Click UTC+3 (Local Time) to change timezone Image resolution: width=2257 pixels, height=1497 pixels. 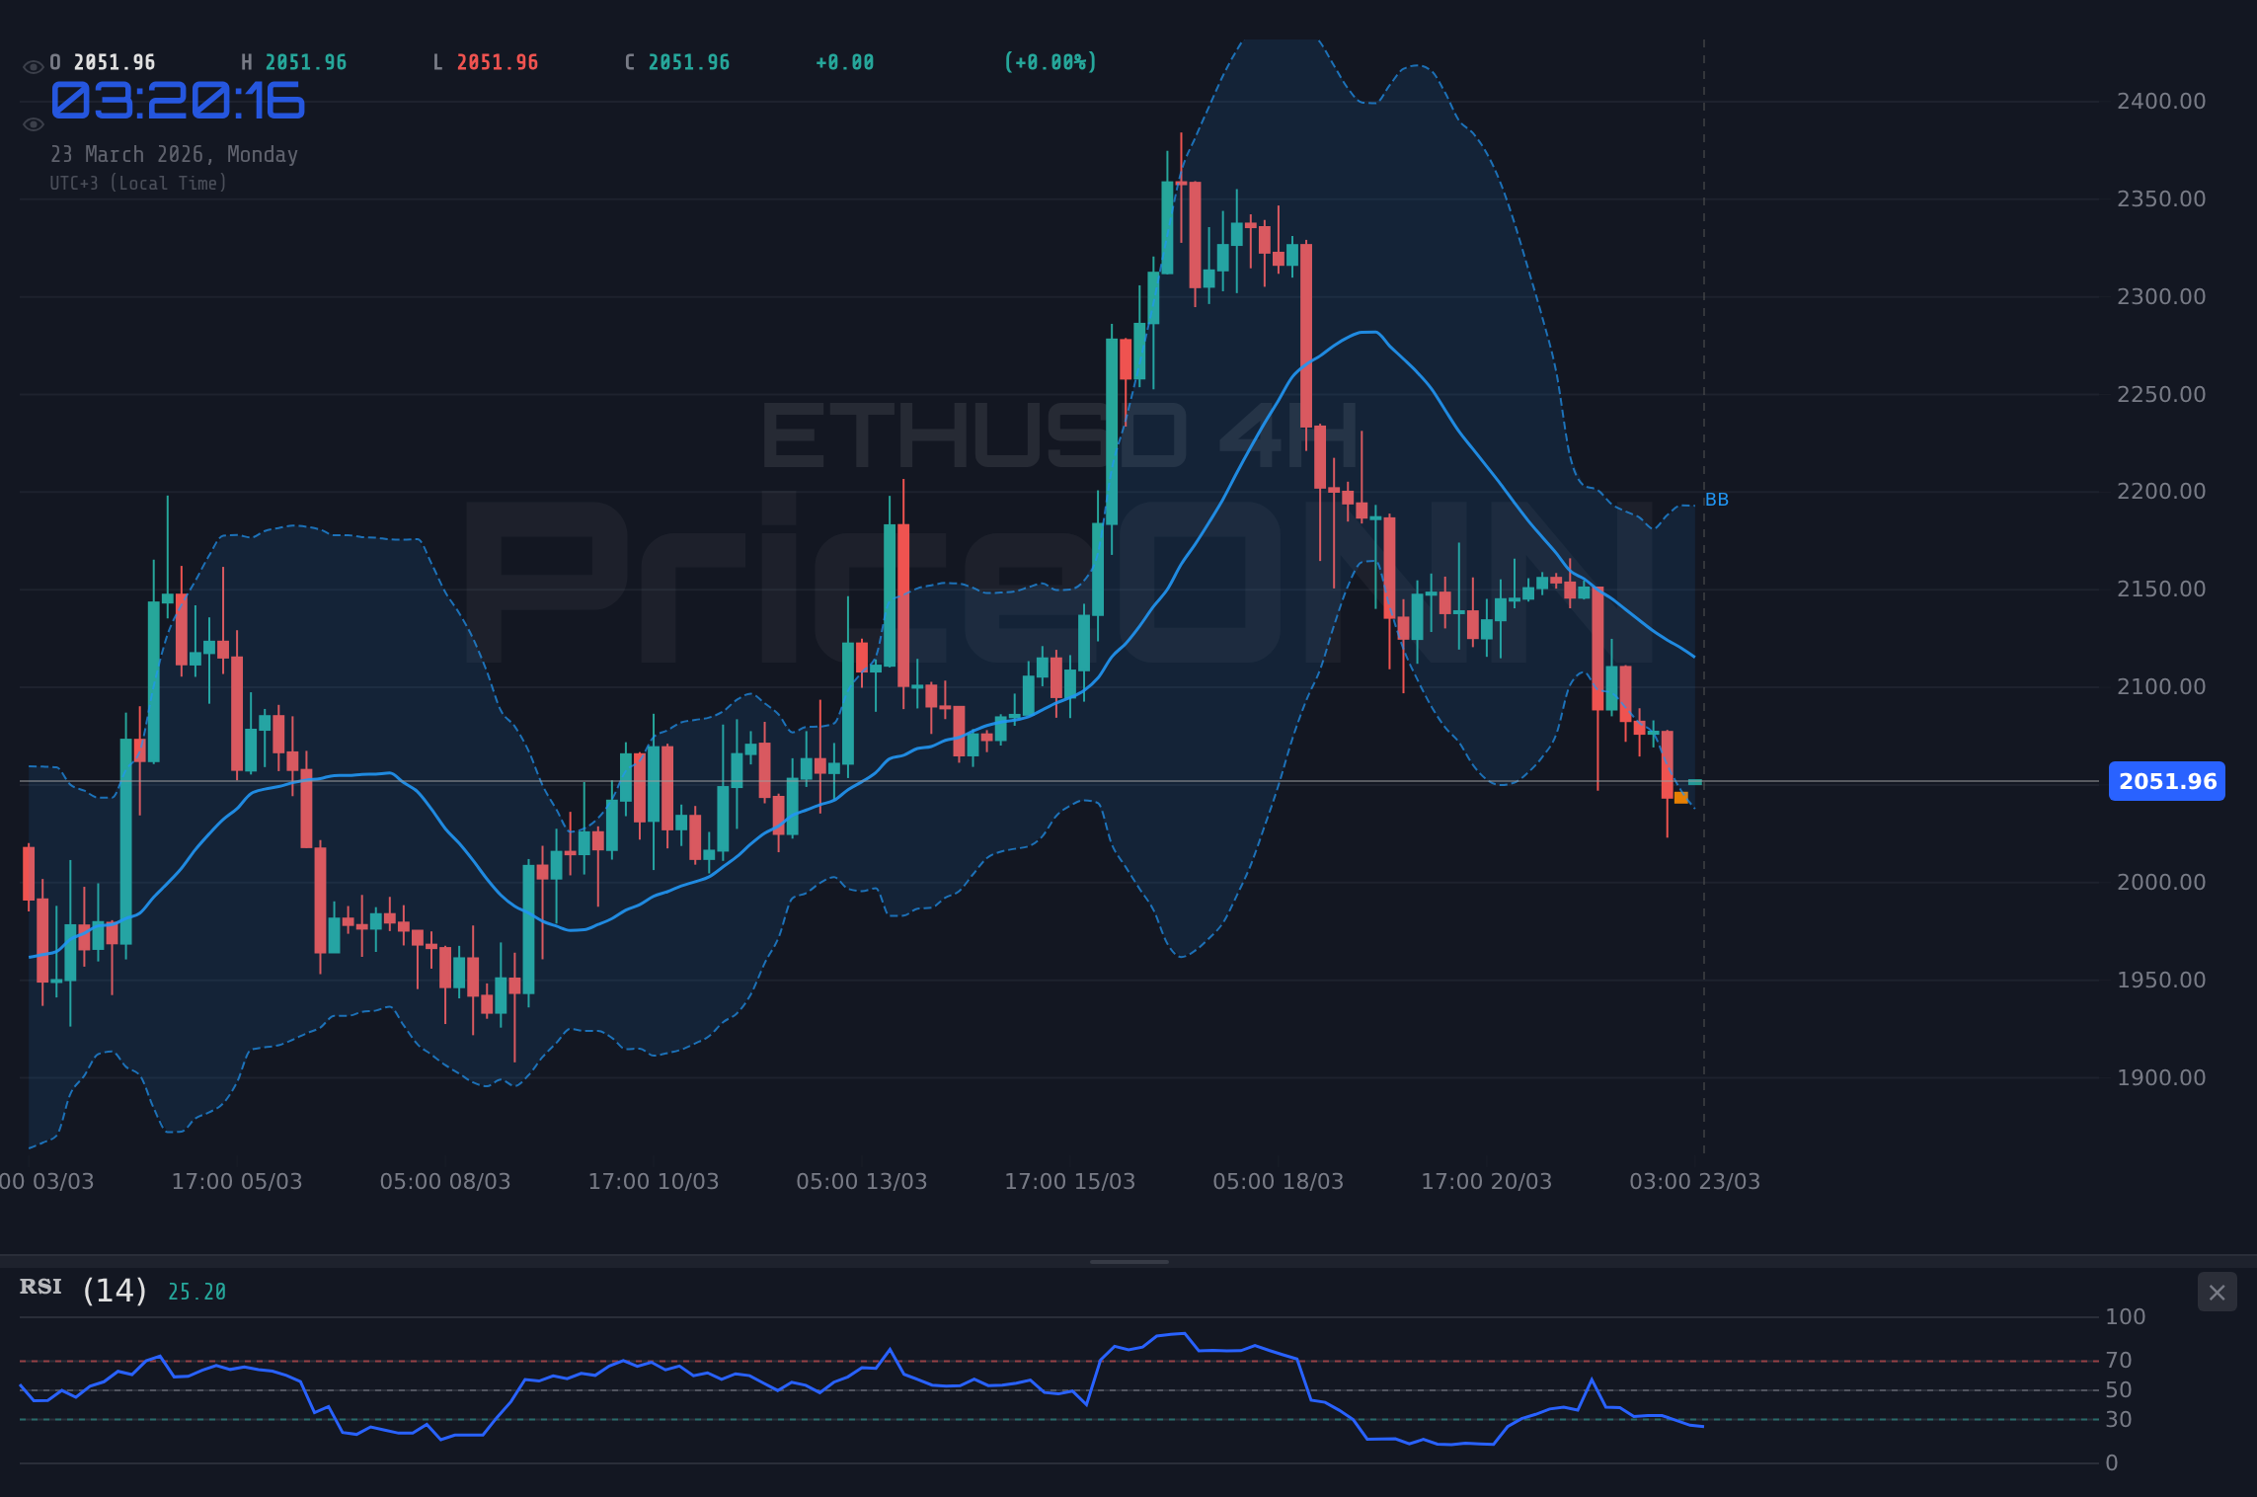(138, 183)
